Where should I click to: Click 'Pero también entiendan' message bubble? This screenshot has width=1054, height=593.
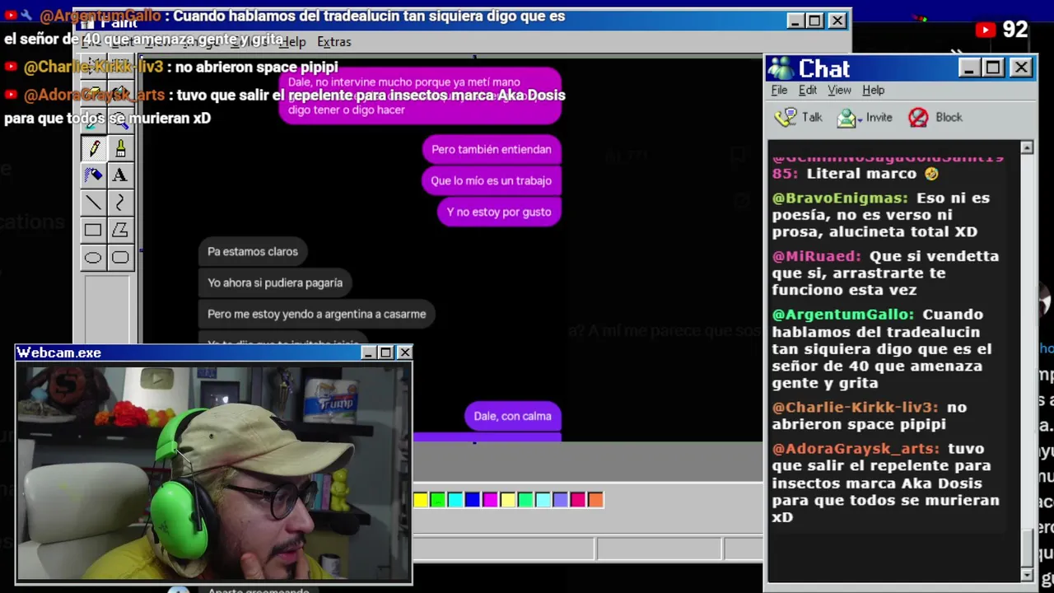[x=492, y=149]
